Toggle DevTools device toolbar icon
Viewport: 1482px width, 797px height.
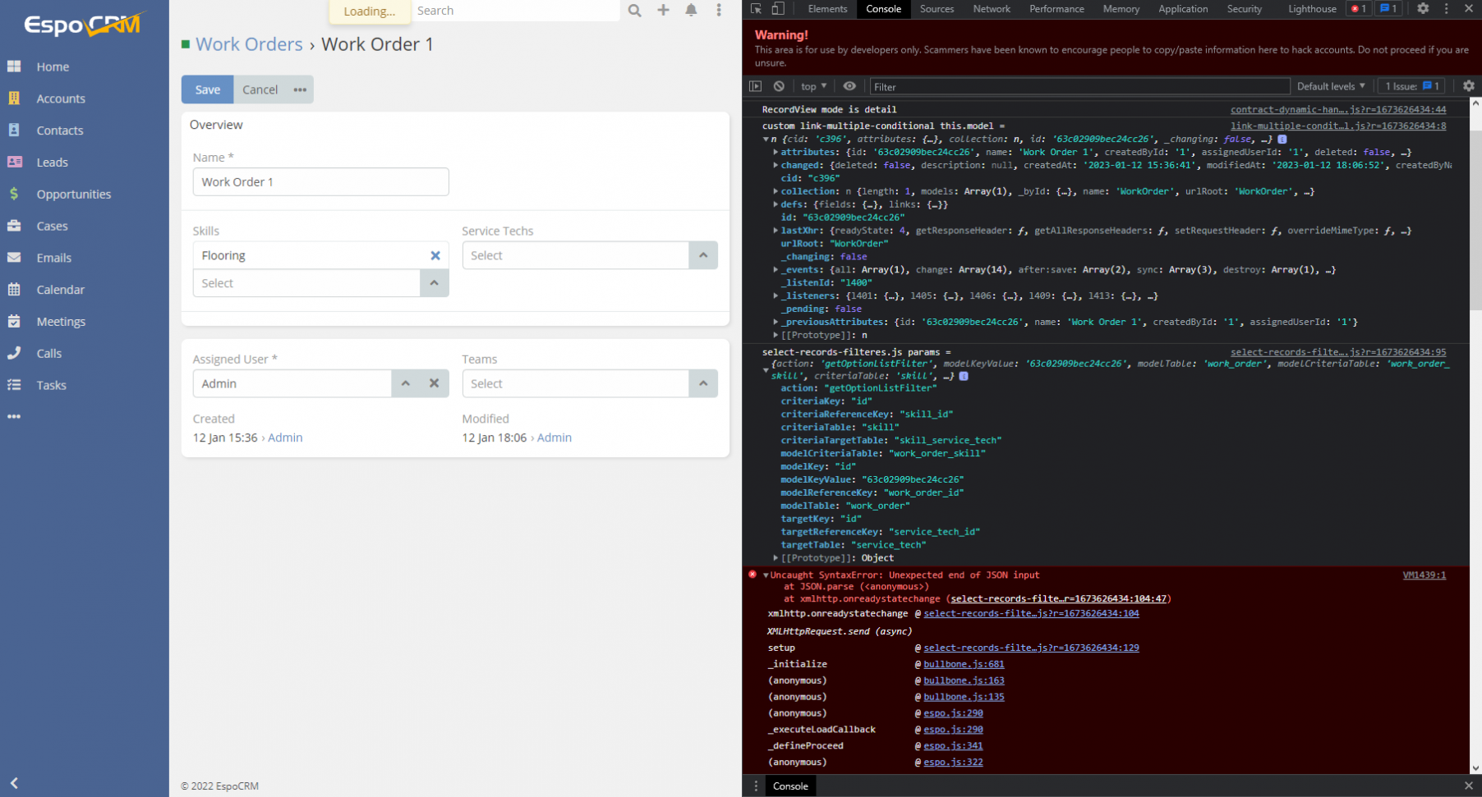click(x=778, y=9)
